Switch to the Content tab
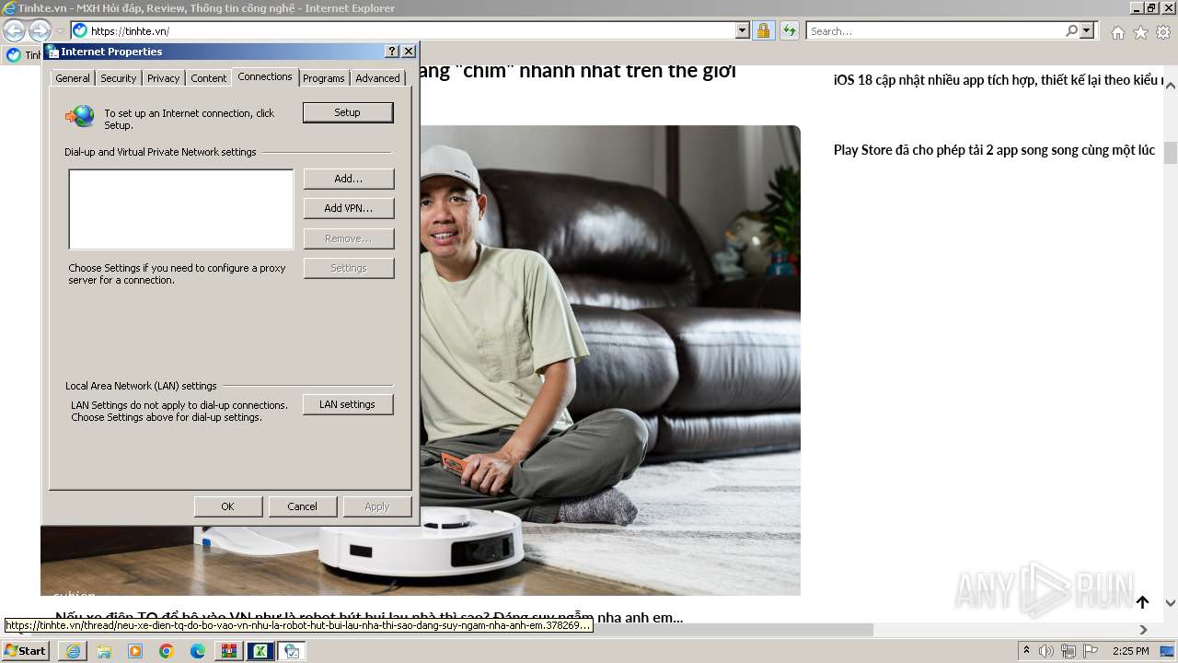The image size is (1178, 663). [209, 78]
